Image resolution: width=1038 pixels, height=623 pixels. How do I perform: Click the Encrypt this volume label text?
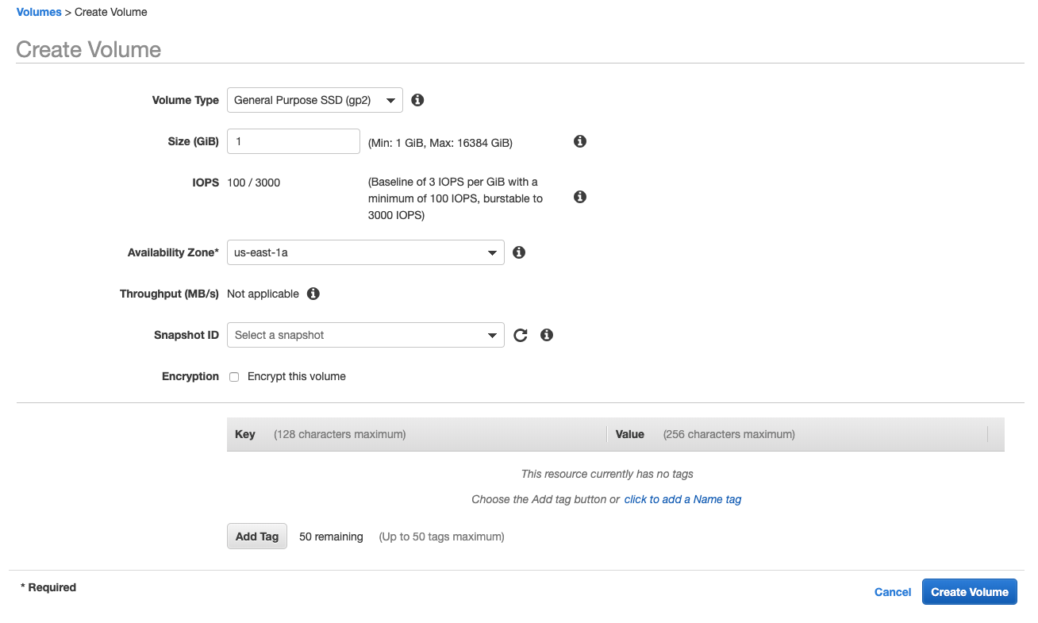297,376
